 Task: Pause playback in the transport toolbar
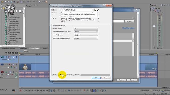click(x=32, y=91)
